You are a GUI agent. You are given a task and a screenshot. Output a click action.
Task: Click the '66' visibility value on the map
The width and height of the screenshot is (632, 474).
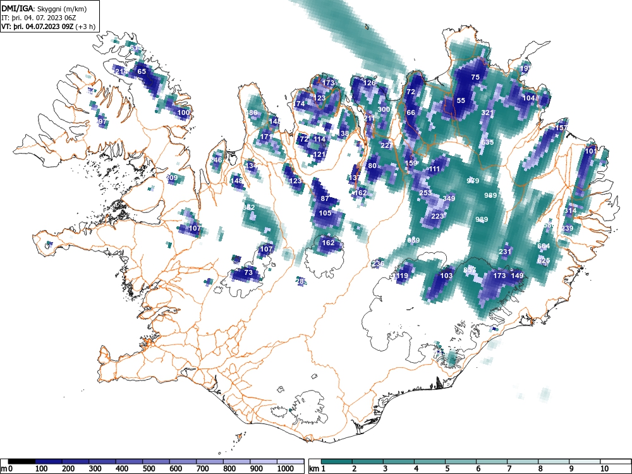(411, 112)
